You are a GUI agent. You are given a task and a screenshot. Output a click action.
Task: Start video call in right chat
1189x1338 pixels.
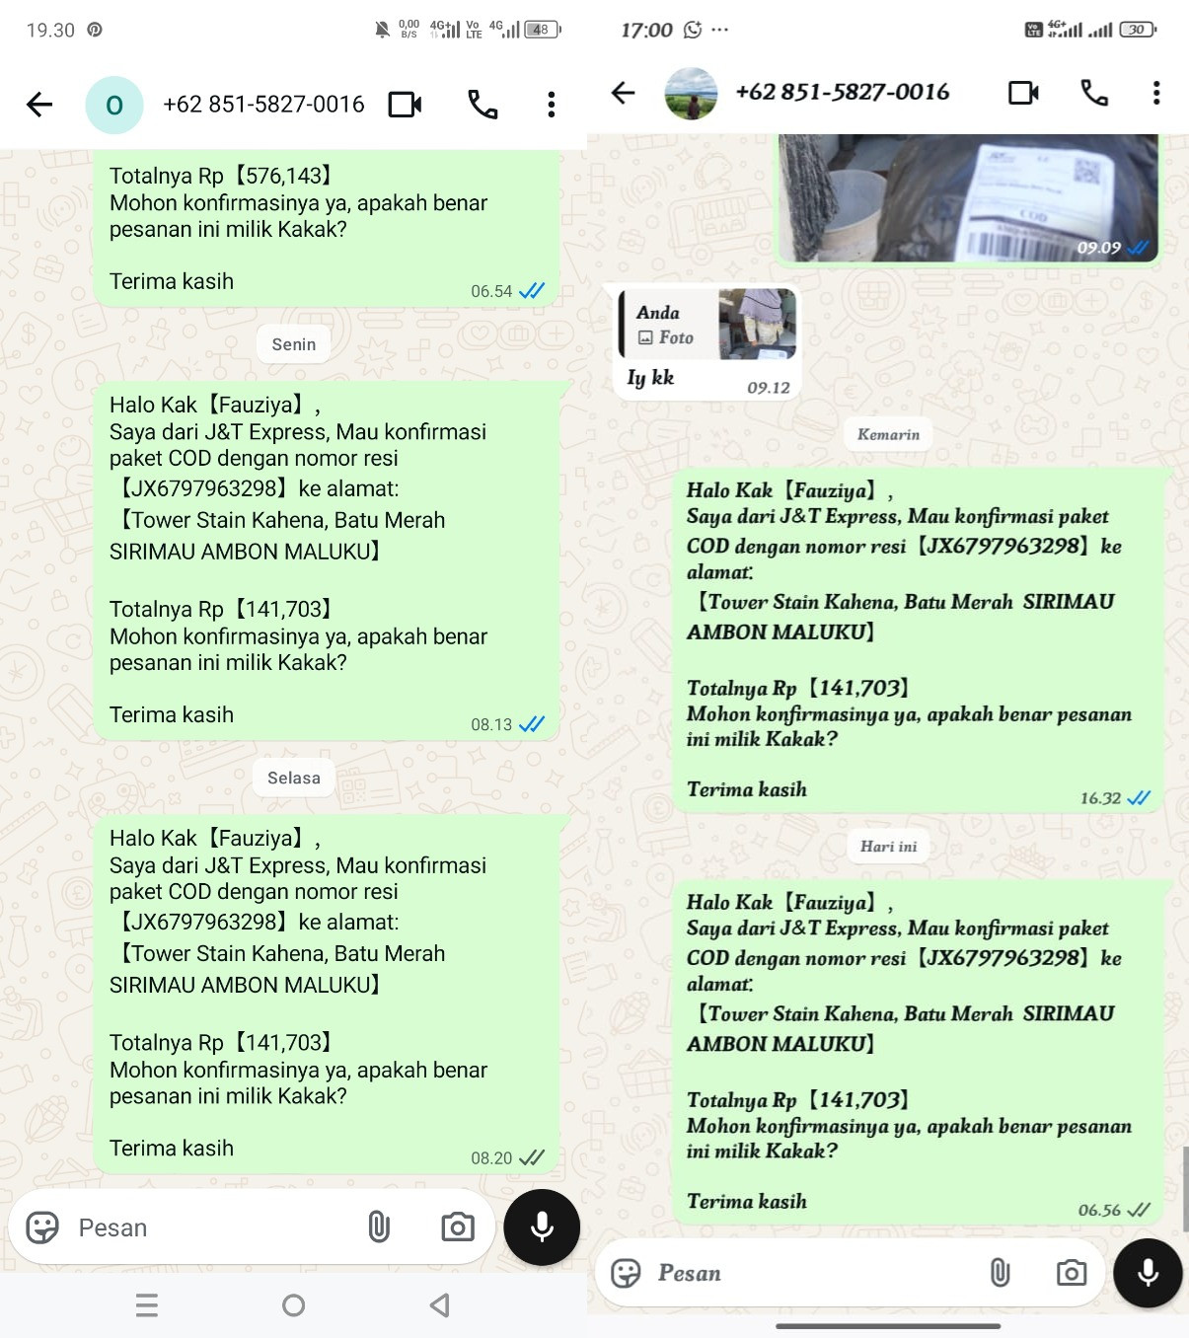(x=1023, y=93)
